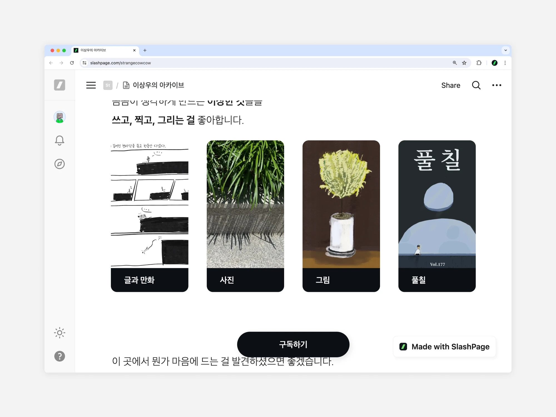Click the 구독하기 subscribe button
This screenshot has width=556, height=417.
pyautogui.click(x=293, y=344)
